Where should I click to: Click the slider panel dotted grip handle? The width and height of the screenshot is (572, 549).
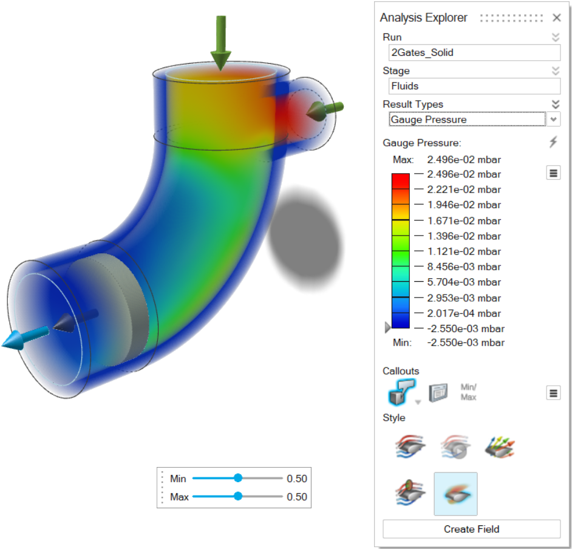tap(162, 487)
